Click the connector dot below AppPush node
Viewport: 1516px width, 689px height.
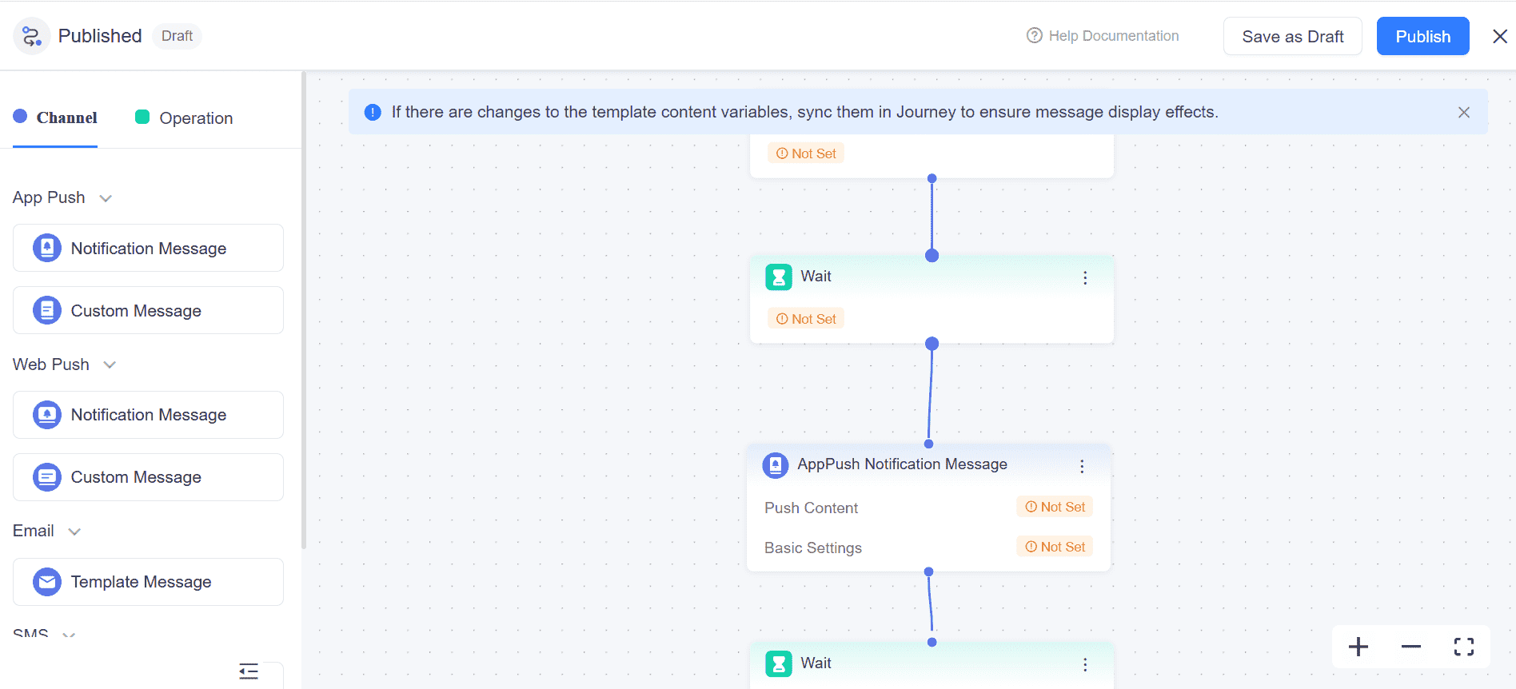tap(928, 572)
